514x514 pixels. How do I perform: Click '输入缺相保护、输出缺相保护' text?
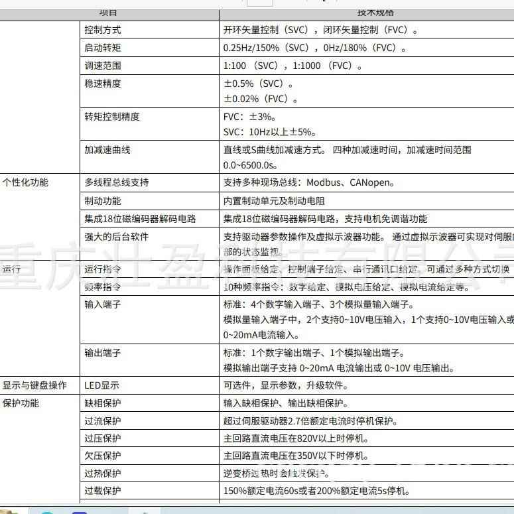pos(286,403)
